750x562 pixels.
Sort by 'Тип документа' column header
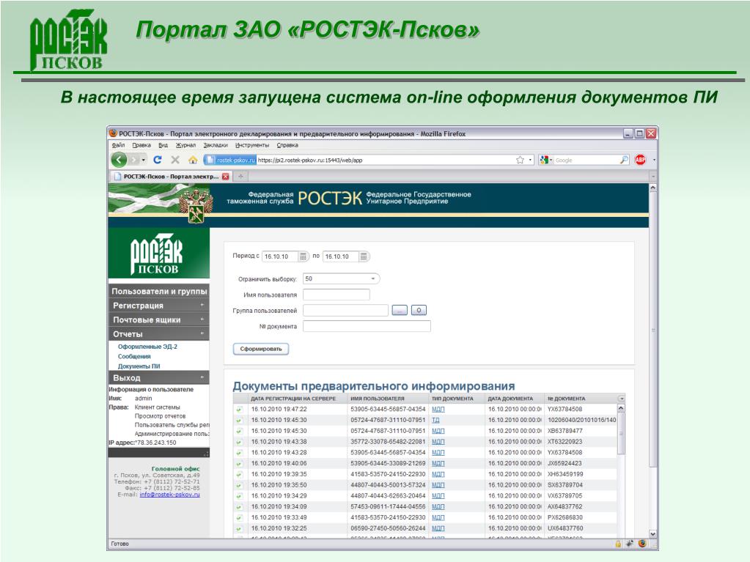click(452, 399)
